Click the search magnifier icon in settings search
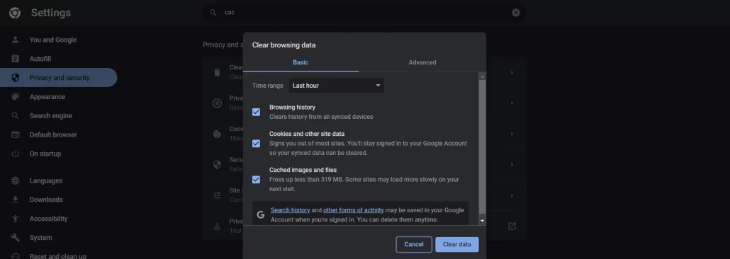 pyautogui.click(x=213, y=13)
